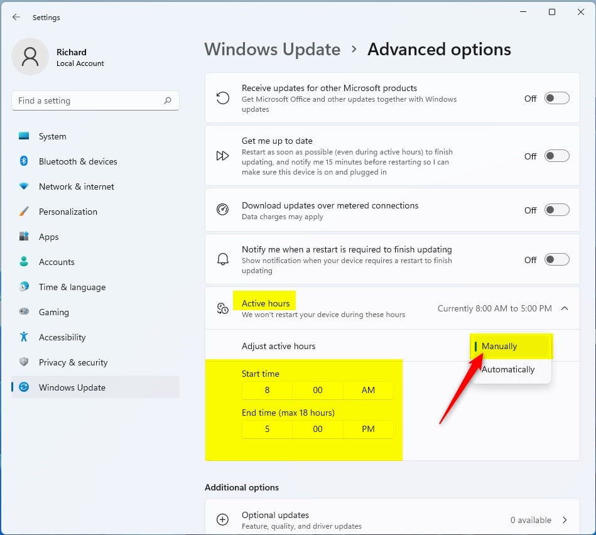The width and height of the screenshot is (596, 535).
Task: Select Personalization in the sidebar
Action: 95,211
